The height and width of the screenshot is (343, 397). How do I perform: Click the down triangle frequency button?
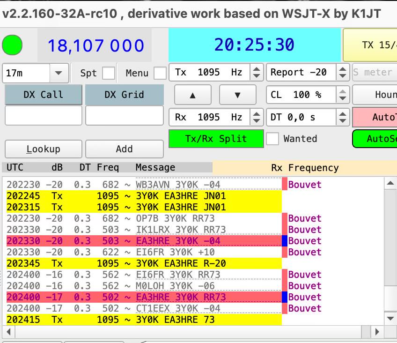(x=237, y=95)
